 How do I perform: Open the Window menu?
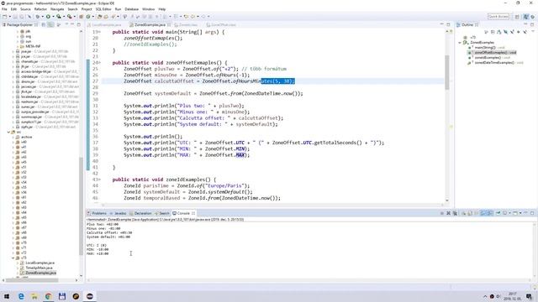[148, 9]
